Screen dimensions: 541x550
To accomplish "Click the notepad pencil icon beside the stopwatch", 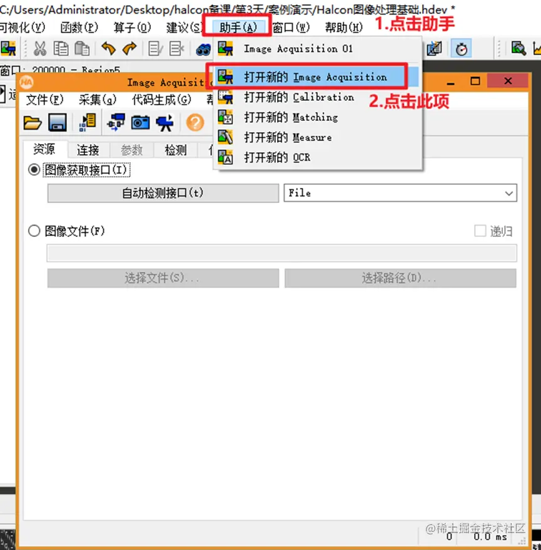I will tap(434, 48).
